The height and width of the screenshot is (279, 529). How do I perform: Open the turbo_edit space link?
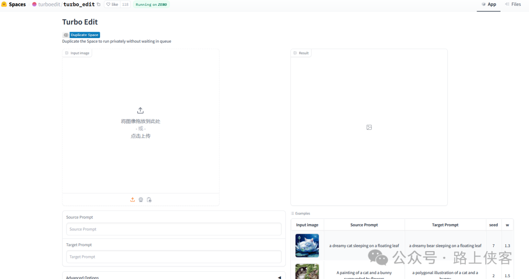click(x=79, y=4)
